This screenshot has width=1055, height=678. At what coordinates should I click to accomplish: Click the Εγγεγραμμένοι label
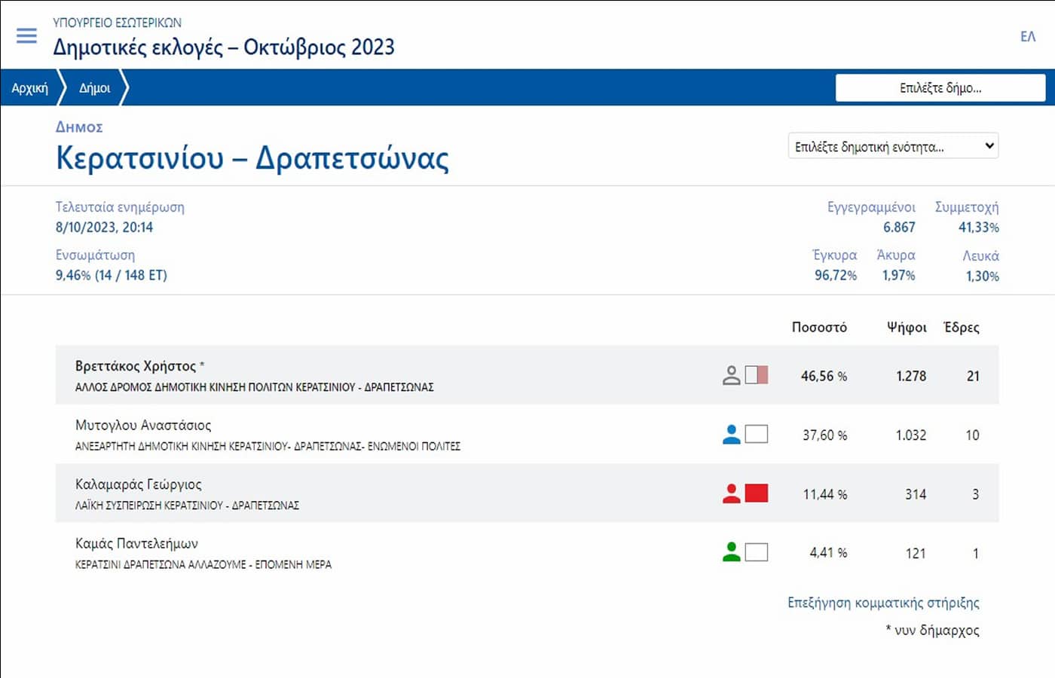(871, 207)
